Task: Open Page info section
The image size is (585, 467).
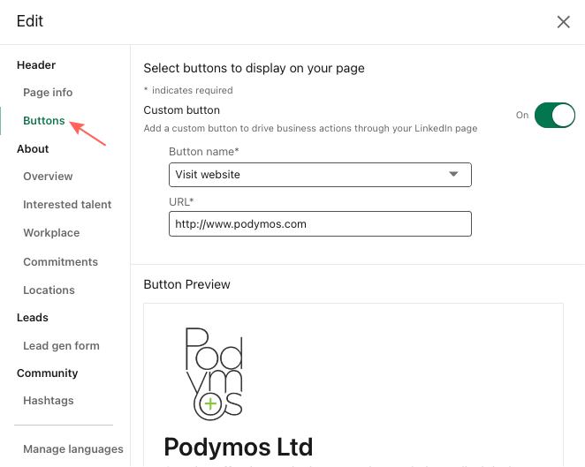Action: (x=48, y=93)
